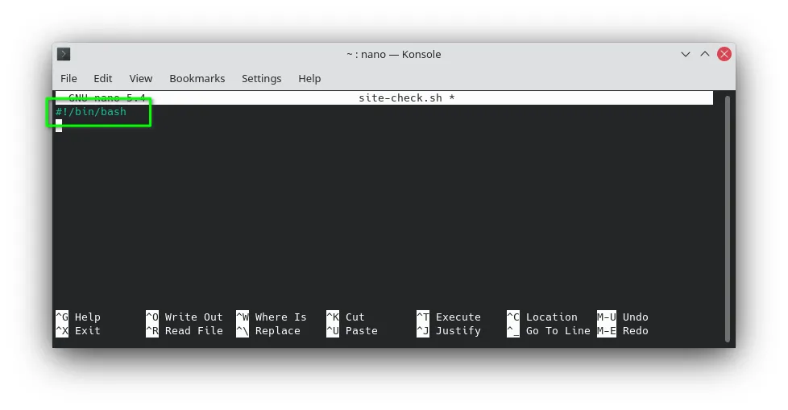Open the View menu
This screenshot has width=788, height=410.
pyautogui.click(x=141, y=78)
